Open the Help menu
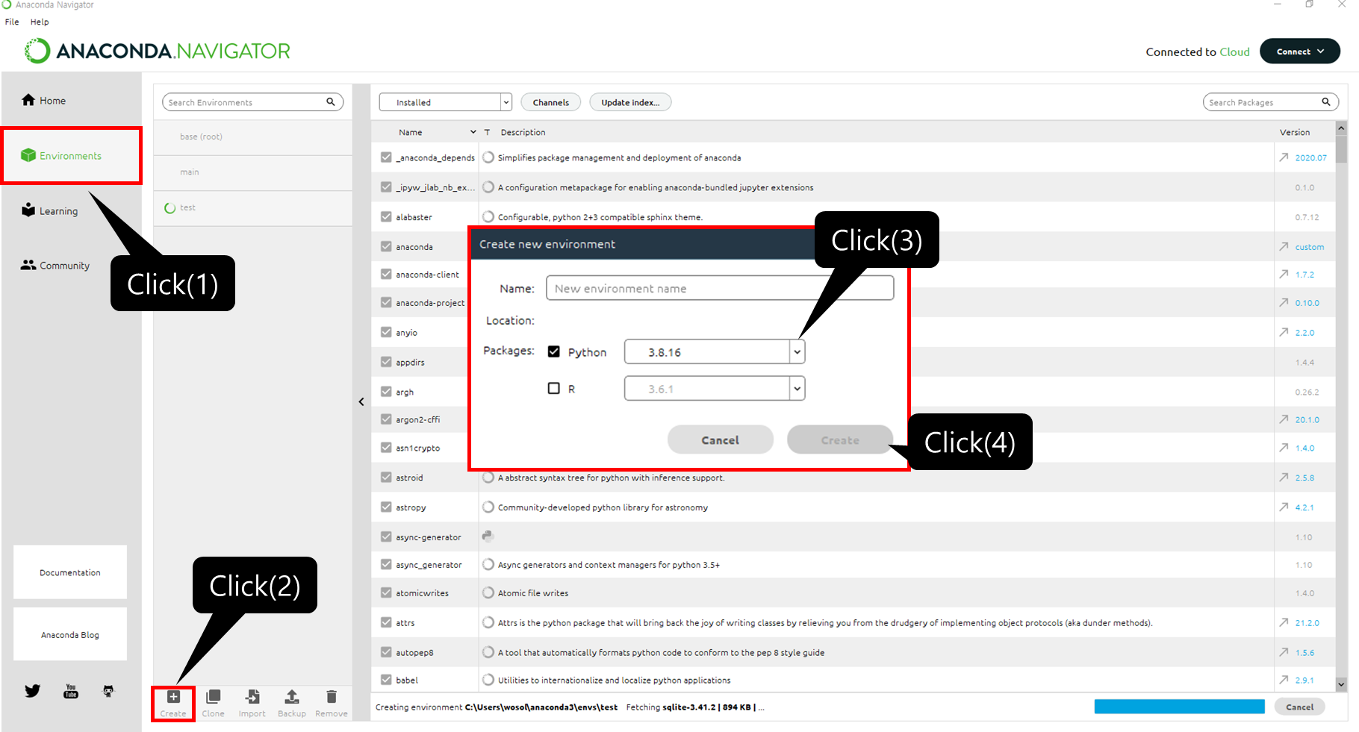This screenshot has width=1359, height=732. [40, 22]
